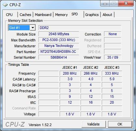Click the Validate button
This screenshot has height=131, width=136.
pyautogui.click(x=94, y=124)
